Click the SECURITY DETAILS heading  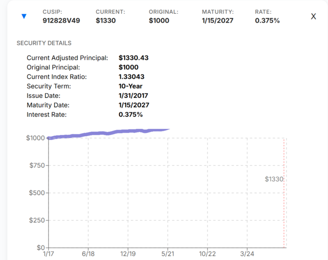[x=44, y=43]
